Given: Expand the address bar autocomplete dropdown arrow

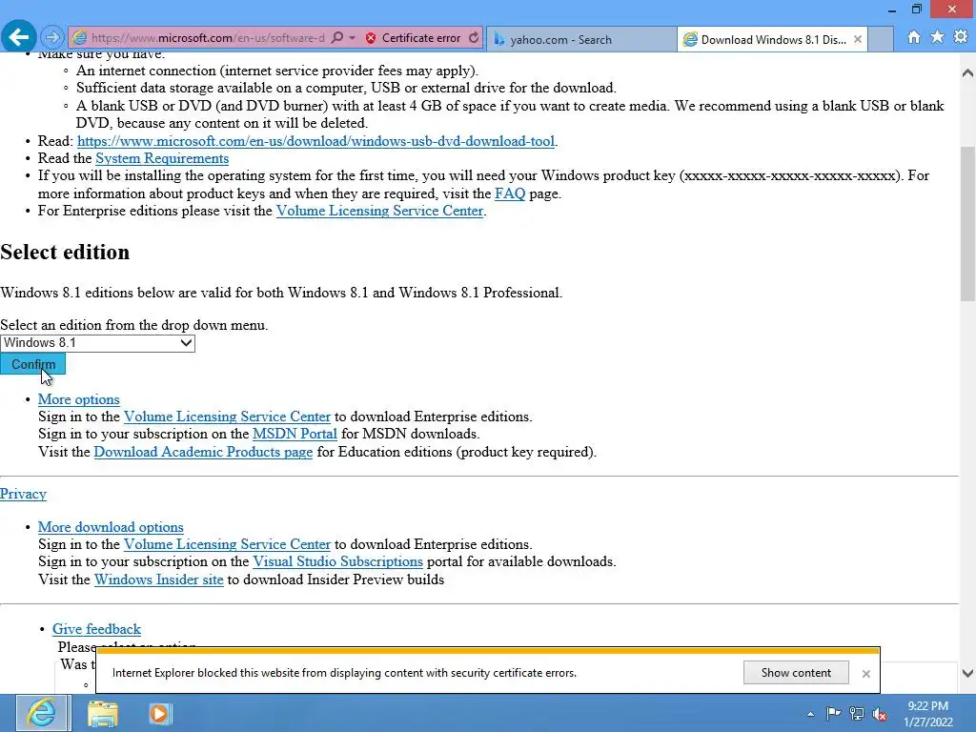Looking at the screenshot, I should coord(353,38).
